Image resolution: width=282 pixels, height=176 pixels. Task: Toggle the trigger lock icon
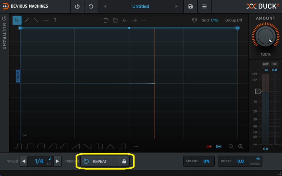[124, 161]
